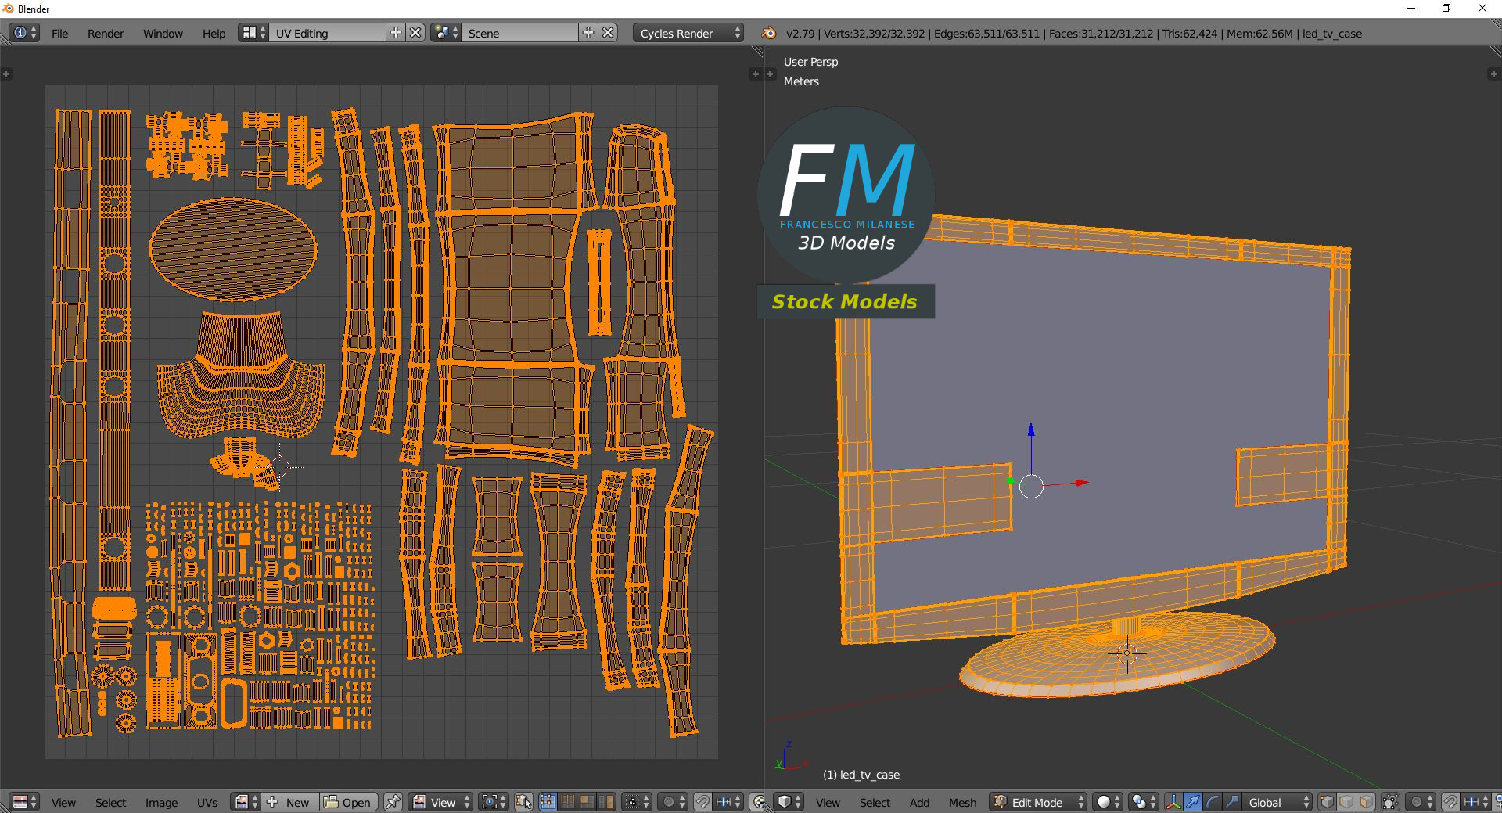The image size is (1502, 813).
Task: Expand the Global transform orientation dropdown
Action: 1277,802
